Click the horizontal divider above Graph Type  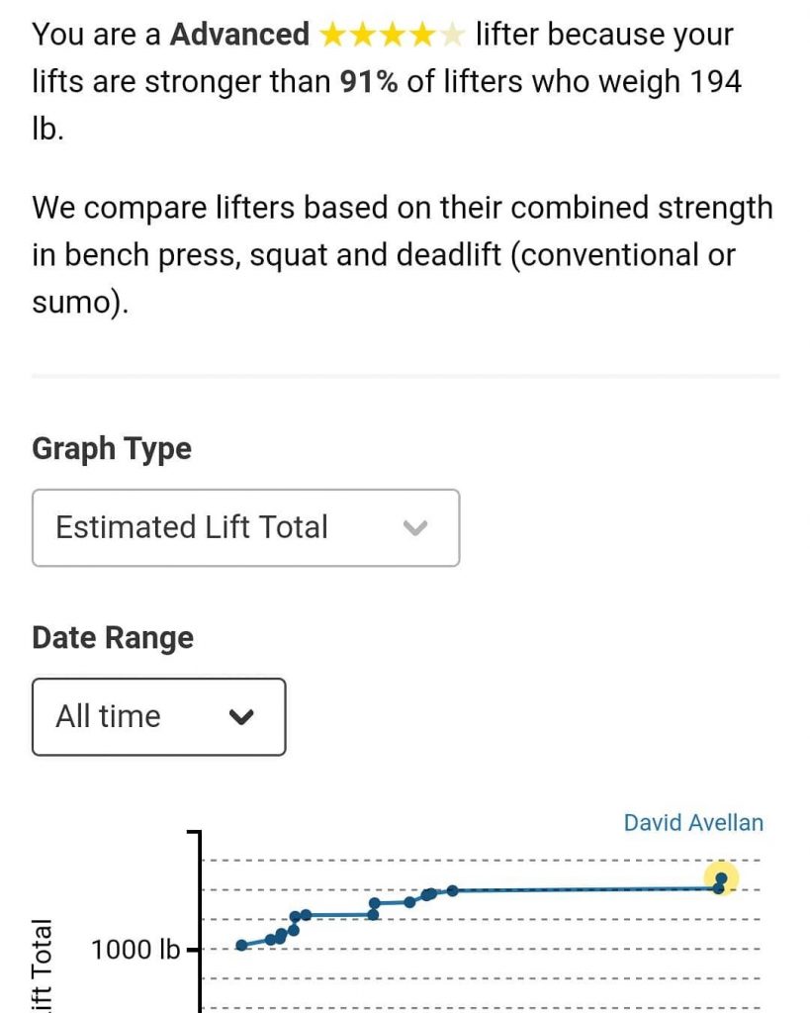(405, 377)
